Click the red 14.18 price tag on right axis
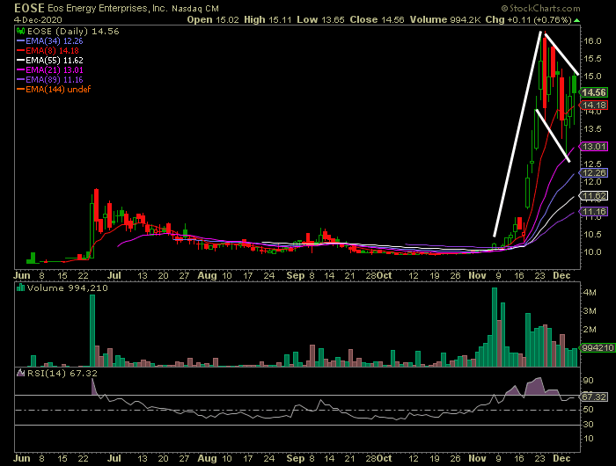 (594, 105)
